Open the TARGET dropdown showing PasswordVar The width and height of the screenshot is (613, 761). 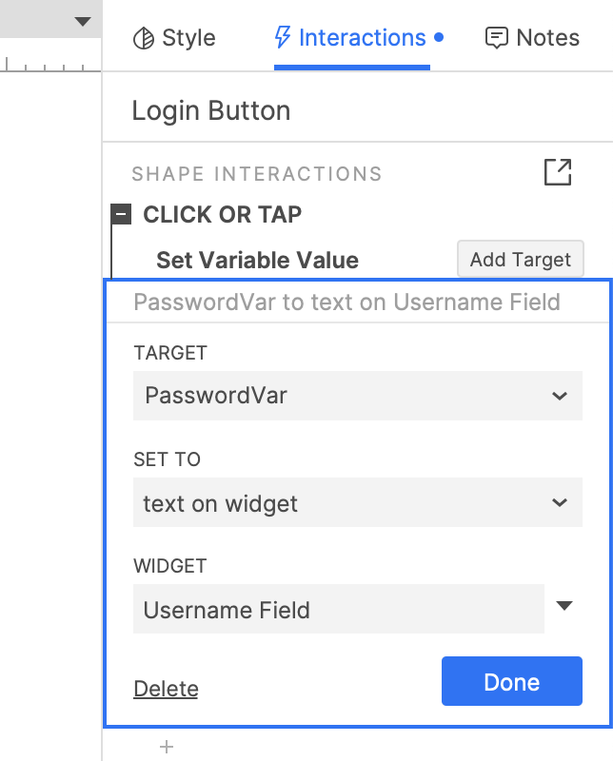[357, 396]
